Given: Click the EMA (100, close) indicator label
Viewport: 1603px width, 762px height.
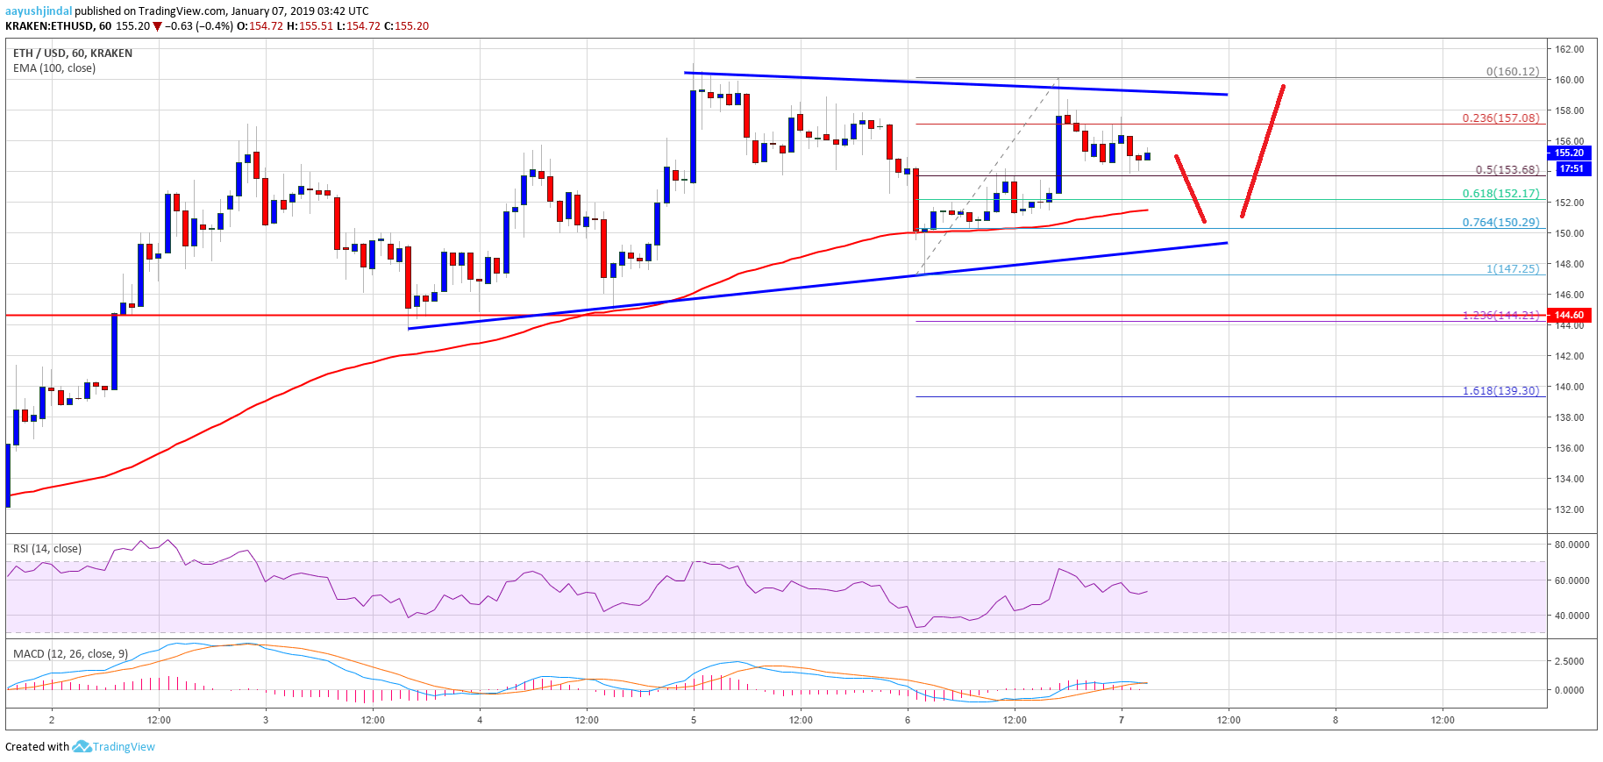Looking at the screenshot, I should [x=54, y=68].
